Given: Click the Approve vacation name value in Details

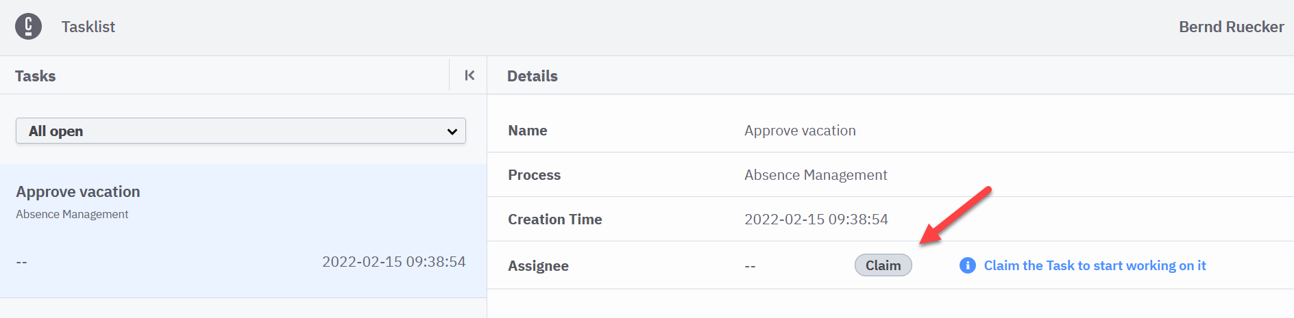Looking at the screenshot, I should 800,131.
